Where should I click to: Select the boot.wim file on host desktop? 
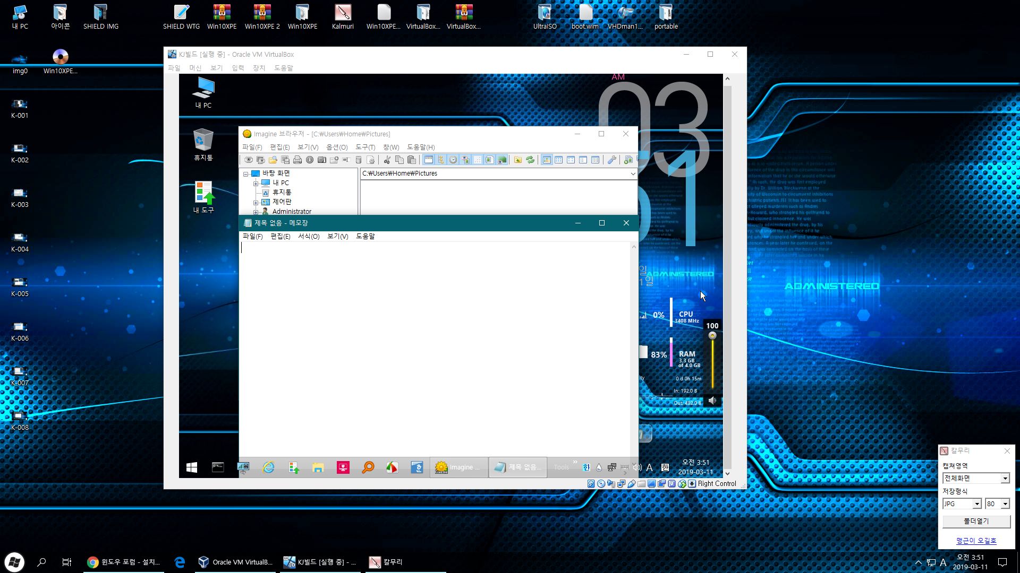(x=585, y=16)
